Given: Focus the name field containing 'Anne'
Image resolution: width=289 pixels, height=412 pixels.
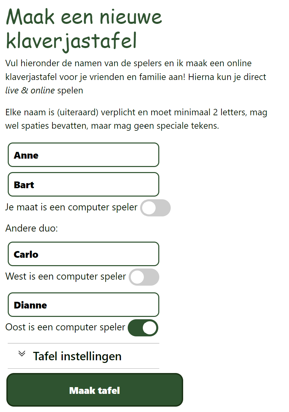Looking at the screenshot, I should [83, 155].
